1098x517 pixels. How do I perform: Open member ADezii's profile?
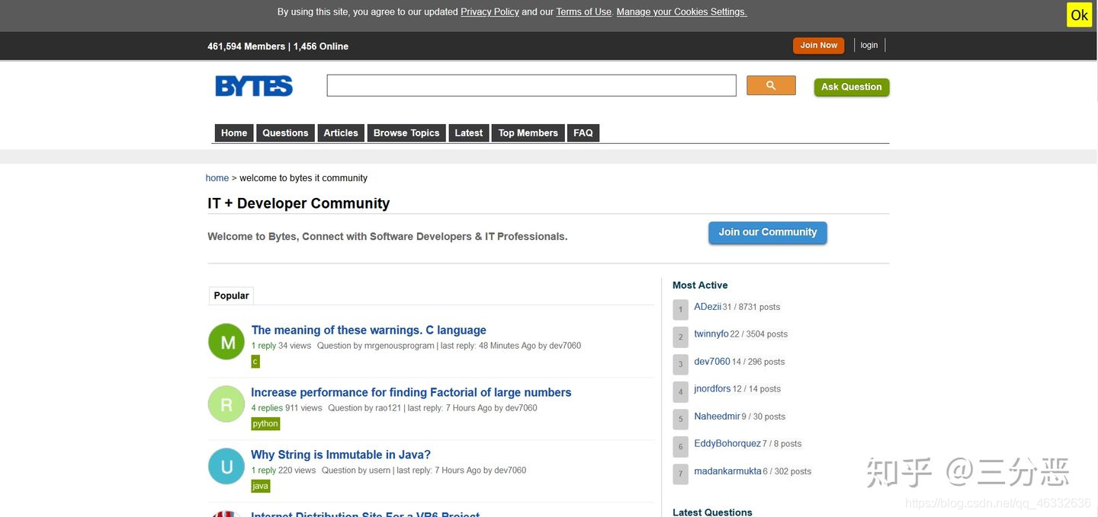click(x=708, y=307)
